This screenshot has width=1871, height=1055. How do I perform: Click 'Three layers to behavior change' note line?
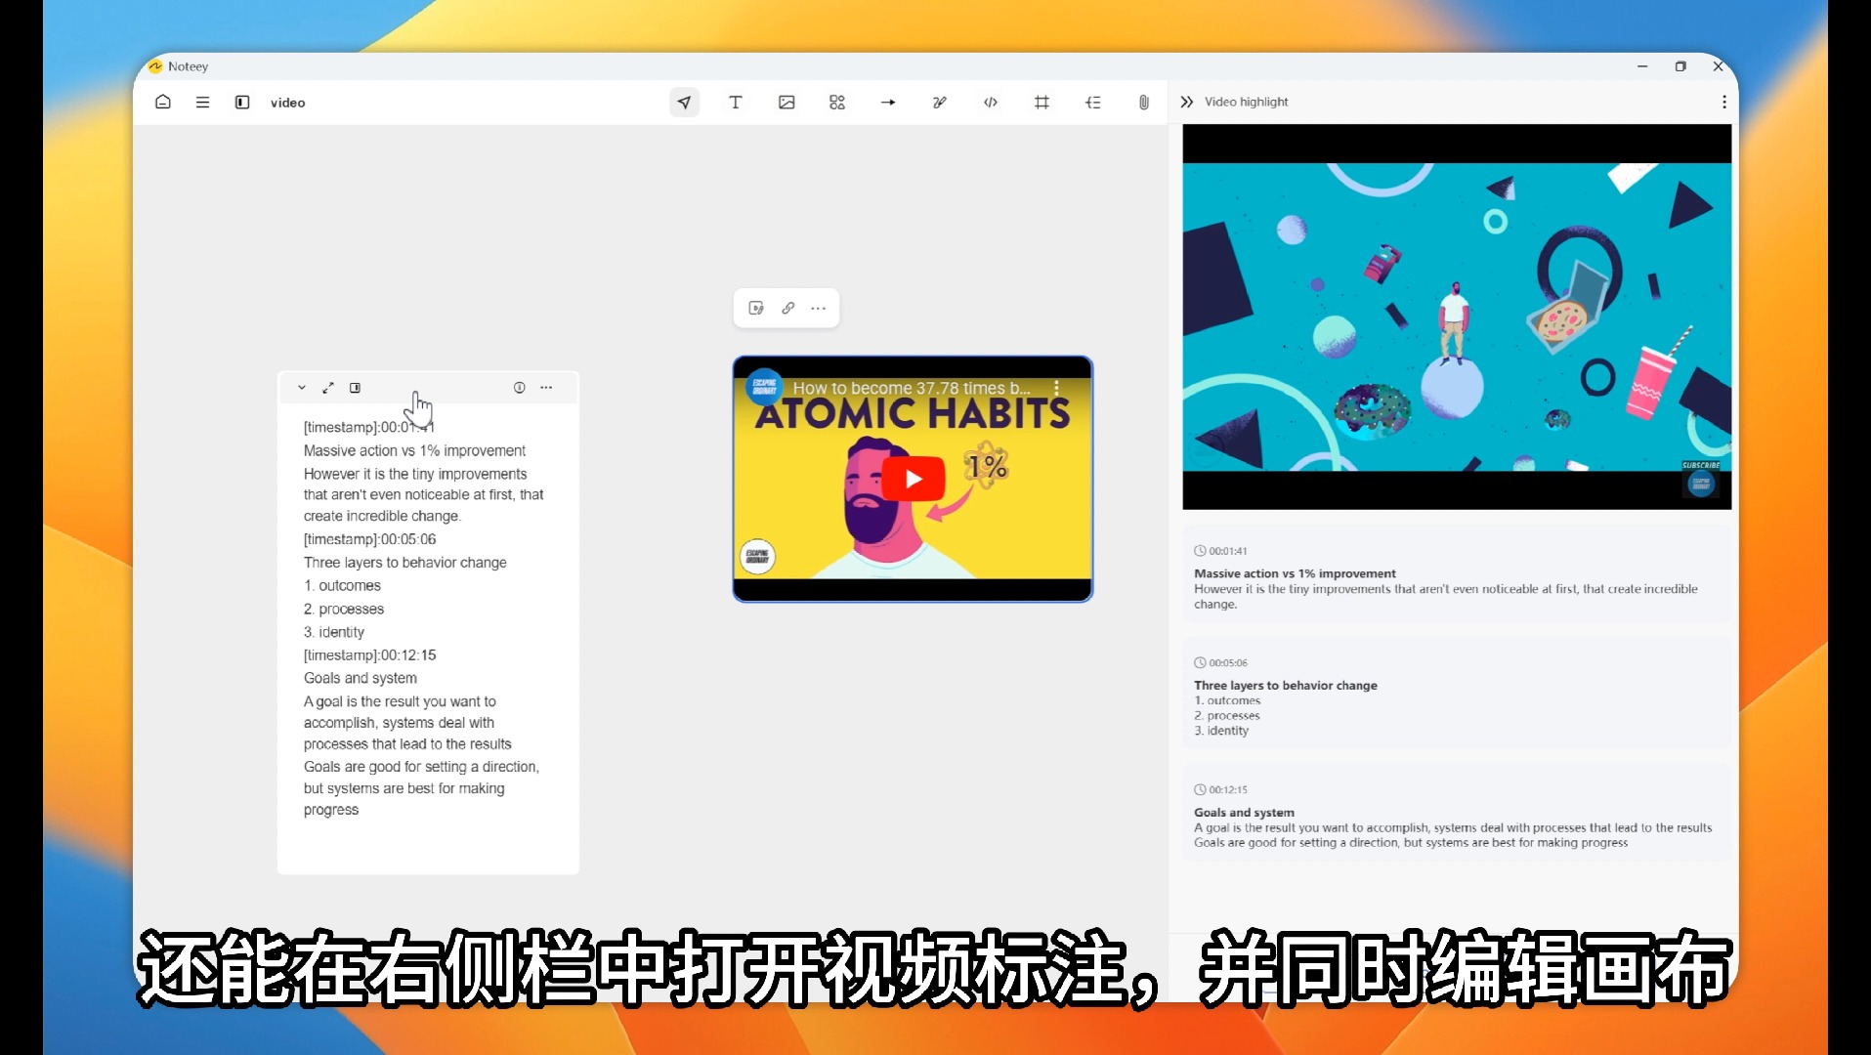404,562
